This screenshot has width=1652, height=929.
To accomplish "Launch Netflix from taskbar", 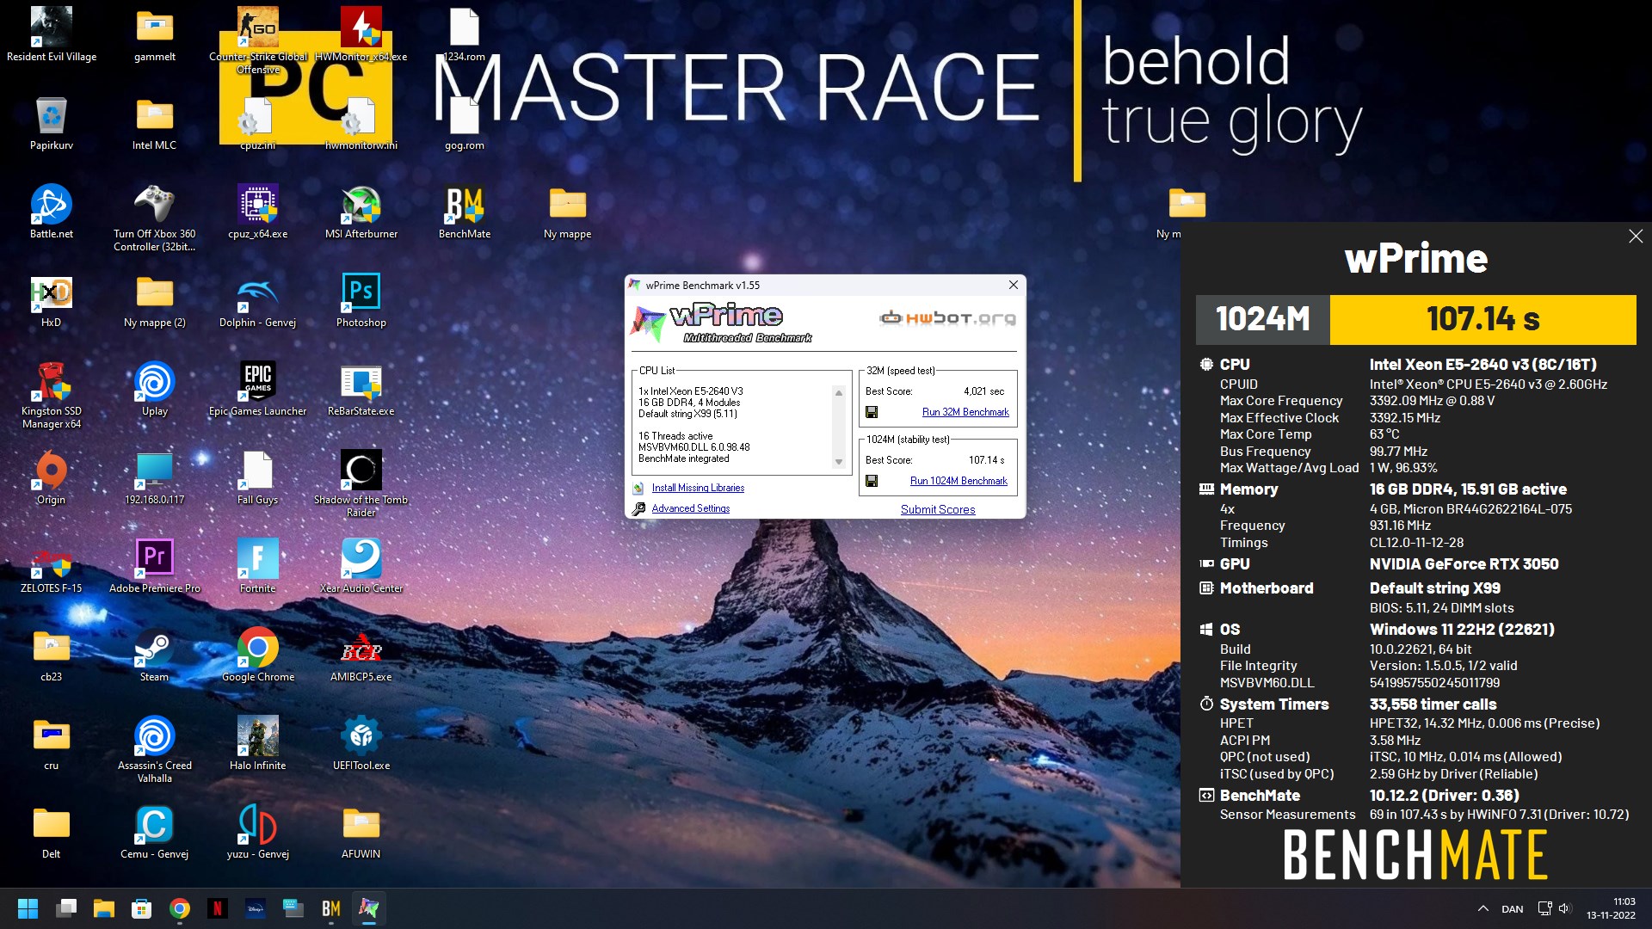I will pyautogui.click(x=218, y=908).
